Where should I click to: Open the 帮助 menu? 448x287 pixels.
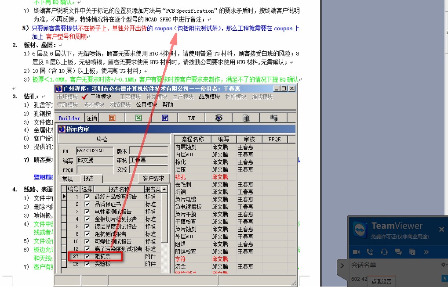click(168, 105)
